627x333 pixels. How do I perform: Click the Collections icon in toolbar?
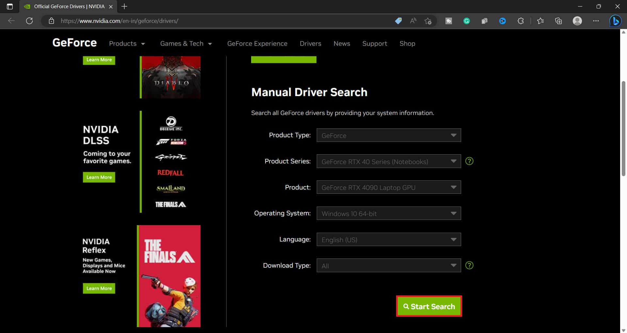tap(558, 21)
